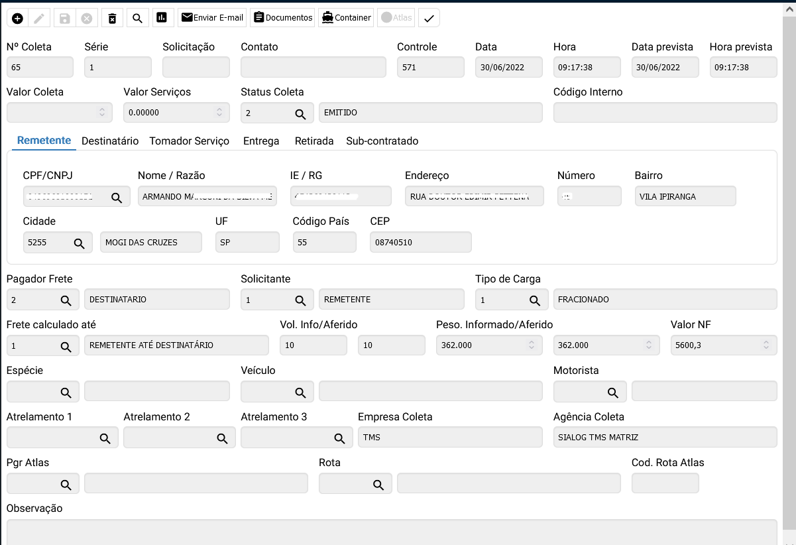Viewport: 796px width, 545px height.
Task: Adjust Valor Serviços spinner arrows
Action: pos(219,113)
